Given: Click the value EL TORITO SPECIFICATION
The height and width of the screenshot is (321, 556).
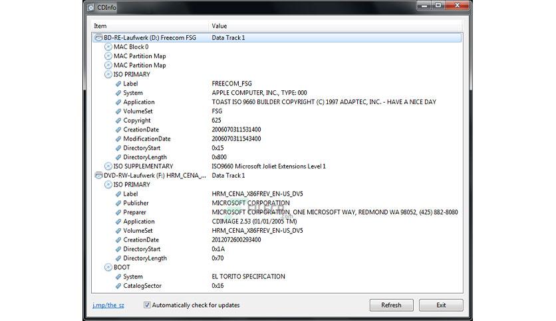Looking at the screenshot, I should tap(248, 277).
